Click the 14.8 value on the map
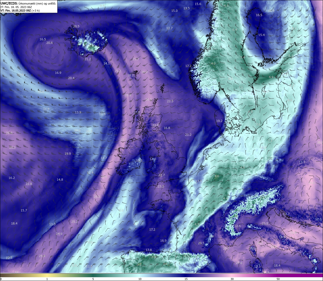 point(60,180)
